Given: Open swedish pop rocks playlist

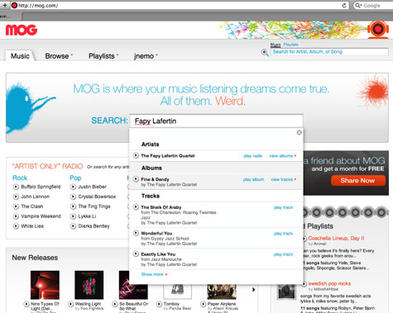Looking at the screenshot, I should [329, 283].
